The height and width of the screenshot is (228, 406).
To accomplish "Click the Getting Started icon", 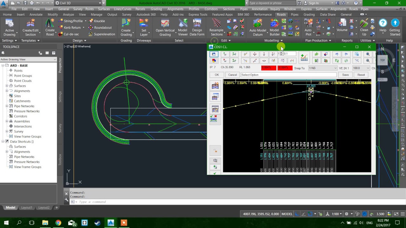I will point(395,28).
